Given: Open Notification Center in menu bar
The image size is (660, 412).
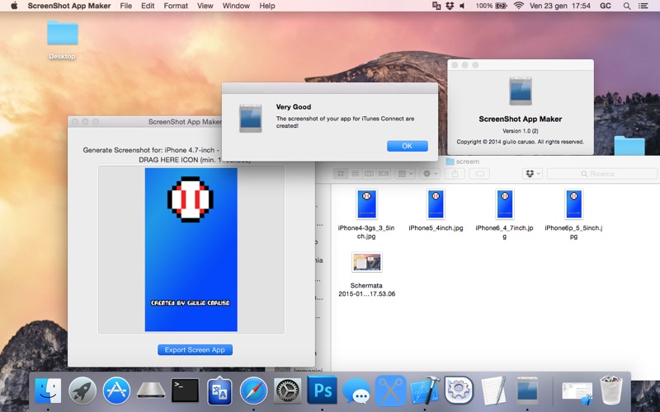Looking at the screenshot, I should (643, 6).
